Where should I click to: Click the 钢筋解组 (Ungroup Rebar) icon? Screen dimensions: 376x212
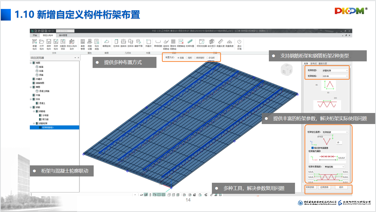(x=181, y=41)
